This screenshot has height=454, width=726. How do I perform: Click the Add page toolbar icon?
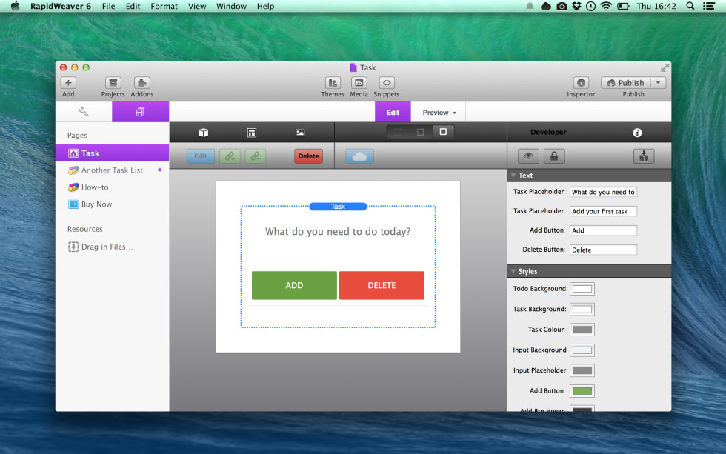tap(68, 83)
